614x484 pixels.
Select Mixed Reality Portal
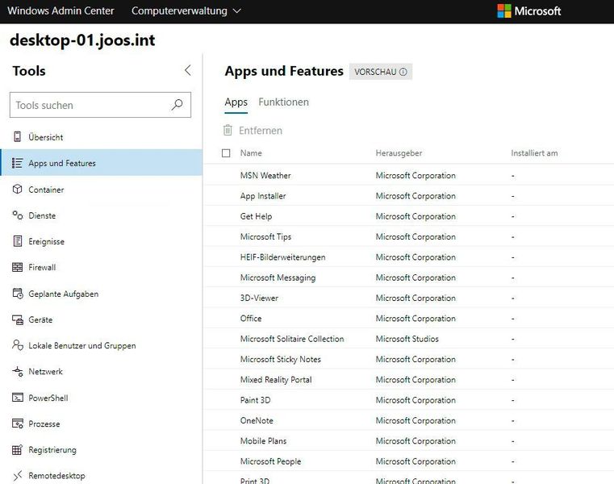[409, 379]
